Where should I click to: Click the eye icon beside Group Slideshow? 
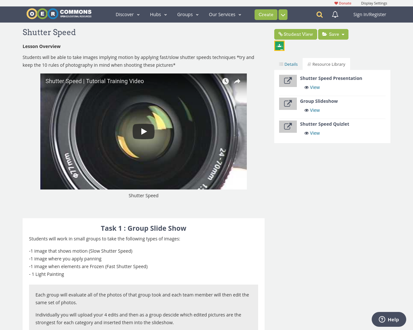pyautogui.click(x=306, y=110)
